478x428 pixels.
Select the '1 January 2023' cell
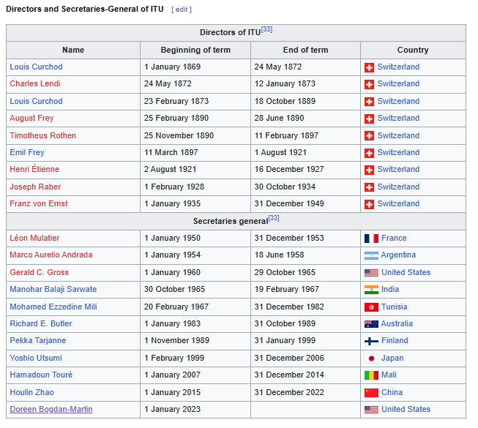click(195, 409)
